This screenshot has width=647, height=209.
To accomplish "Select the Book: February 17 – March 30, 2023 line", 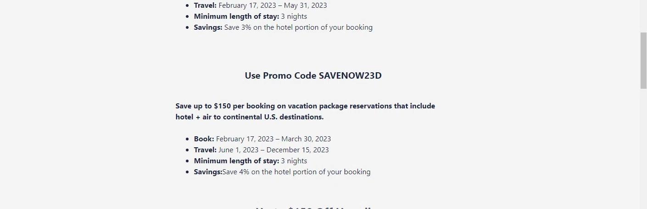I will point(262,139).
